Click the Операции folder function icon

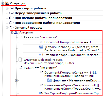7,3
